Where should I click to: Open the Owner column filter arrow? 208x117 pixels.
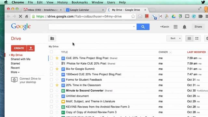170,52
